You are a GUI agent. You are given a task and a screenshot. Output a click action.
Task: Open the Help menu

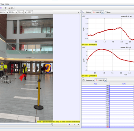7,4
